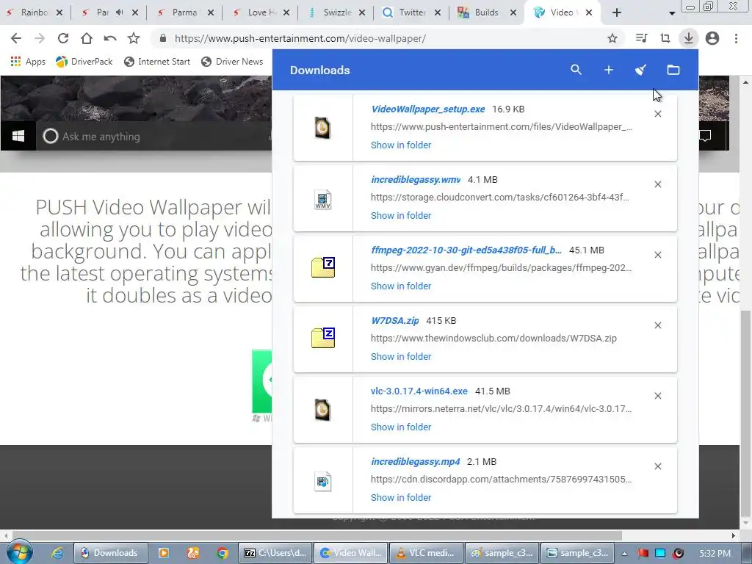Image resolution: width=752 pixels, height=564 pixels.
Task: Click the VideoWallpaper_setup.exe file icon
Action: (x=323, y=128)
